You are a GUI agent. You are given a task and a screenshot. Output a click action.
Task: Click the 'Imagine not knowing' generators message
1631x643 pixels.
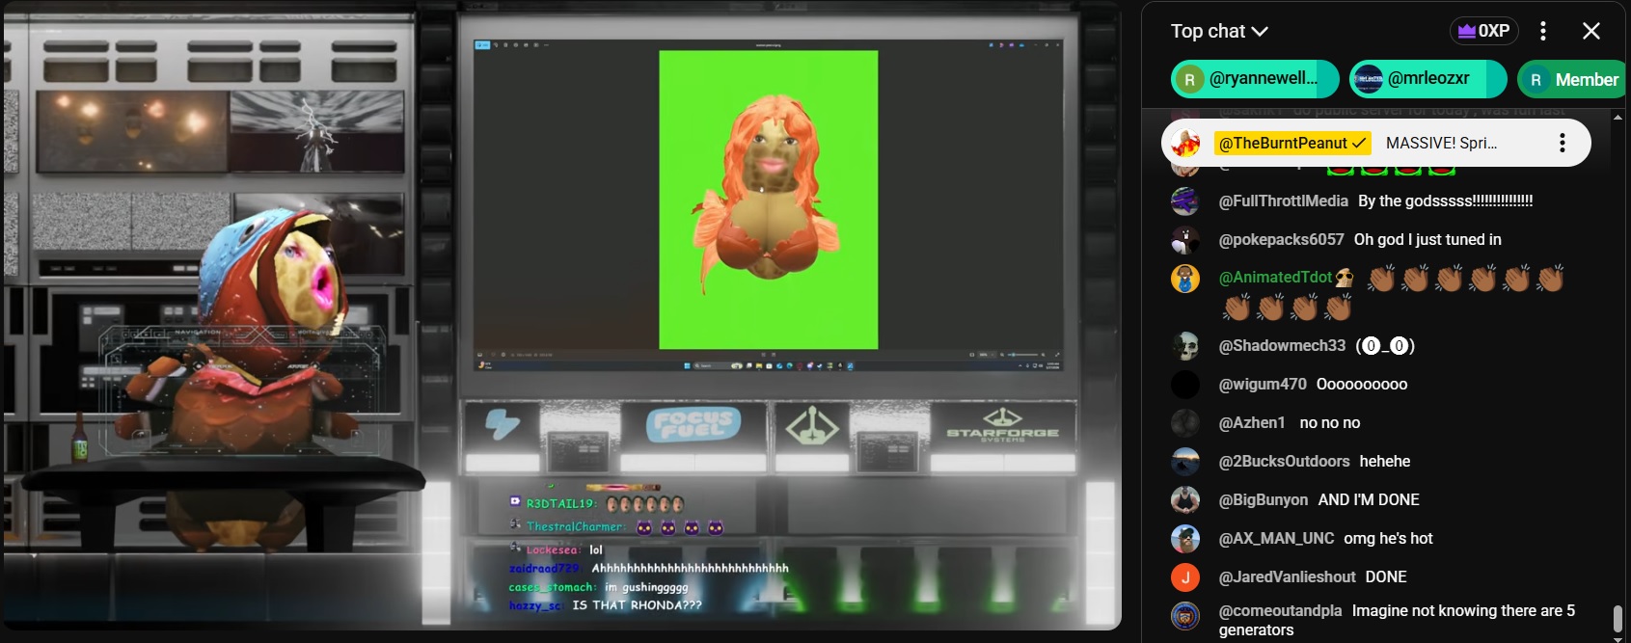(x=1397, y=620)
